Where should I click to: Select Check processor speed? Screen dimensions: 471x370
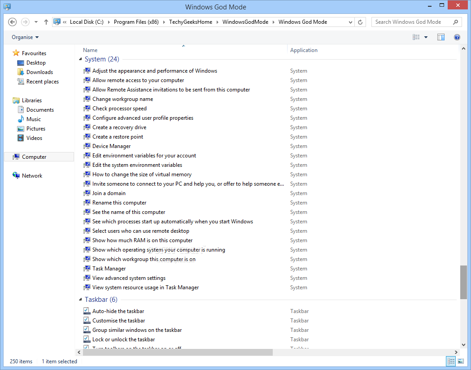point(120,109)
